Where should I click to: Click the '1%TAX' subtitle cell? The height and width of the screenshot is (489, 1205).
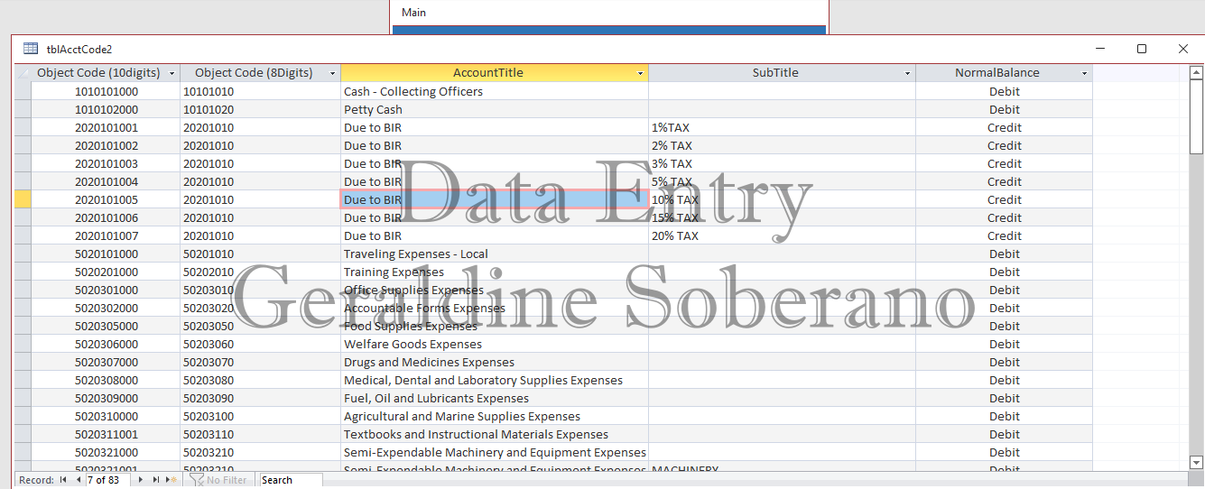[782, 127]
